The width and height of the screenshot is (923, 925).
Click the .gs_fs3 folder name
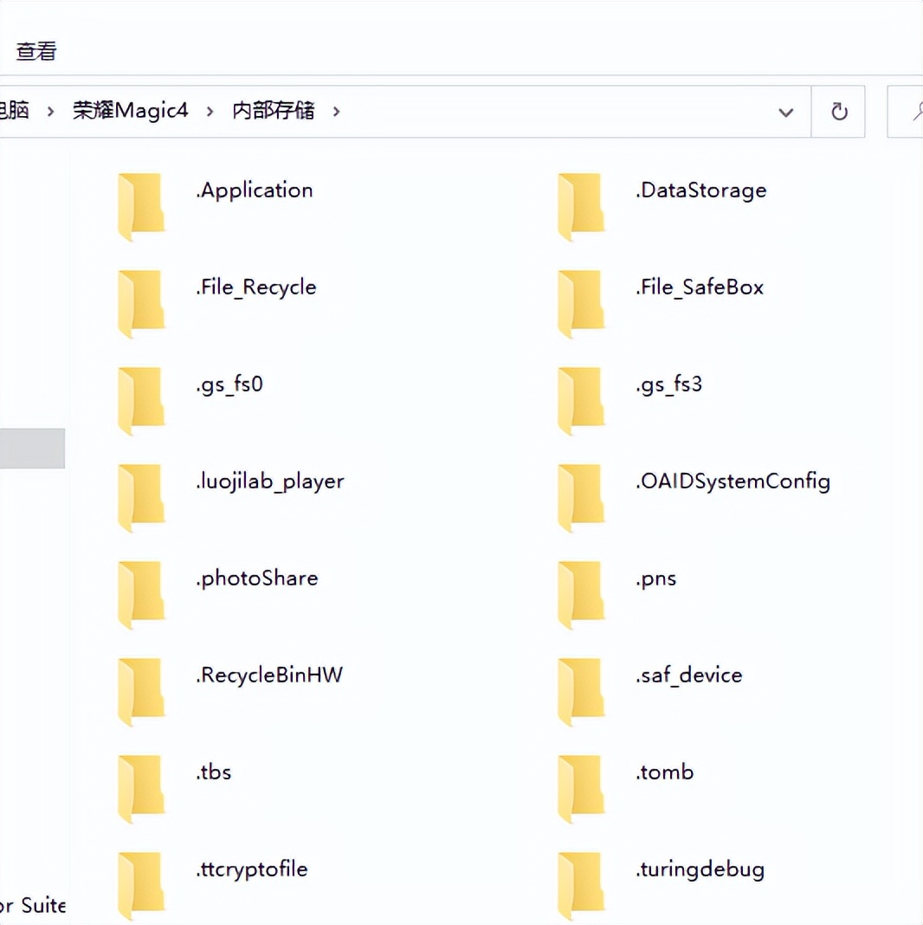668,385
